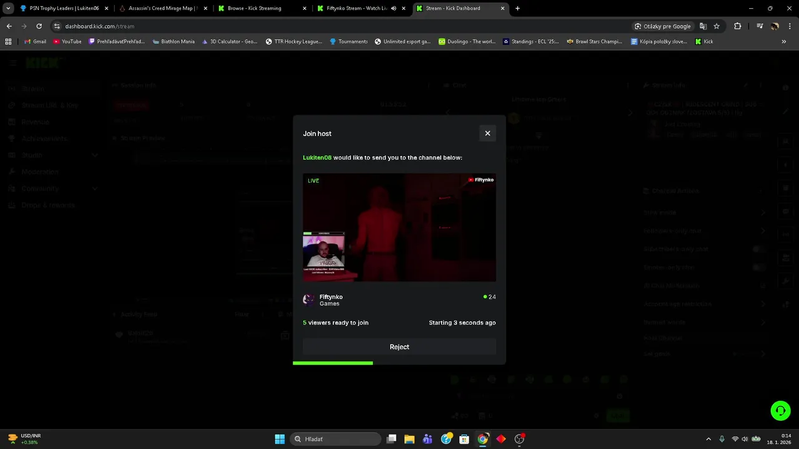Click the green support chat bubble icon
The image size is (799, 449).
coord(780,410)
